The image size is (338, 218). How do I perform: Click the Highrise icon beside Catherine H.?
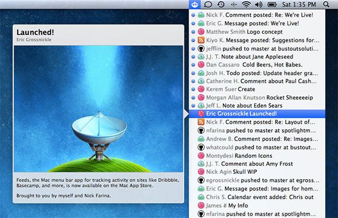(201, 81)
